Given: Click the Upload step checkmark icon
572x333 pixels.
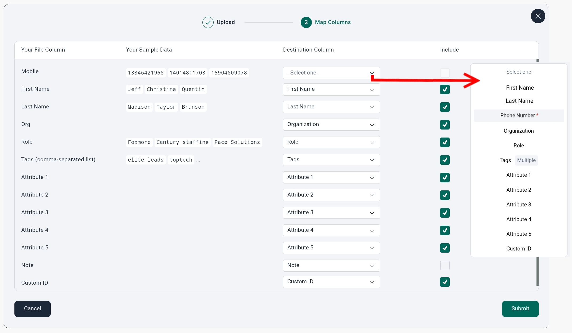Looking at the screenshot, I should [x=208, y=22].
